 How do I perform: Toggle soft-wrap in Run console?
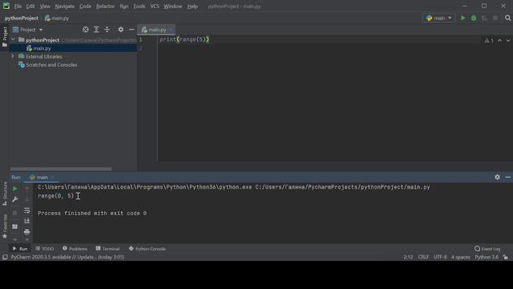(26, 210)
